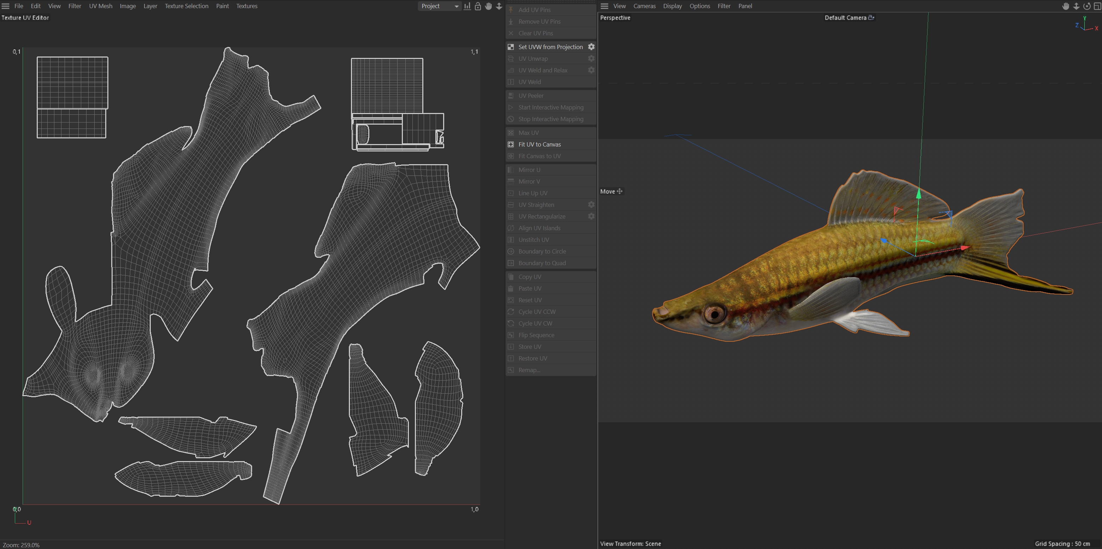Screen dimensions: 1102x549
Task: Toggle the UV editor lock icon
Action: click(x=478, y=6)
